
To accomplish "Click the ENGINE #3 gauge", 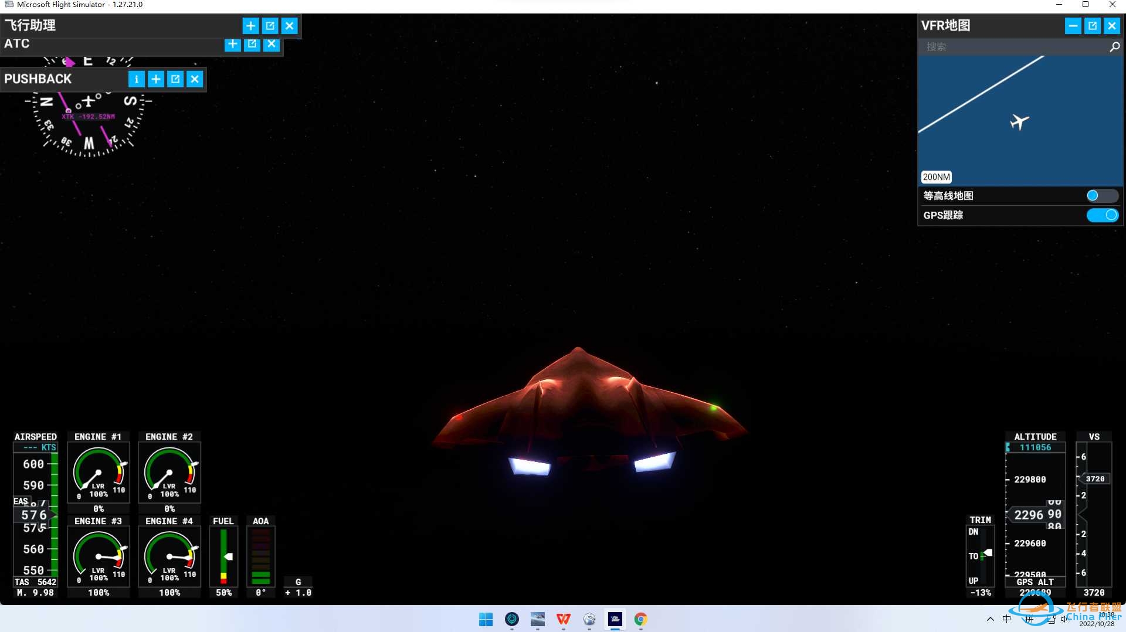I will click(x=99, y=556).
